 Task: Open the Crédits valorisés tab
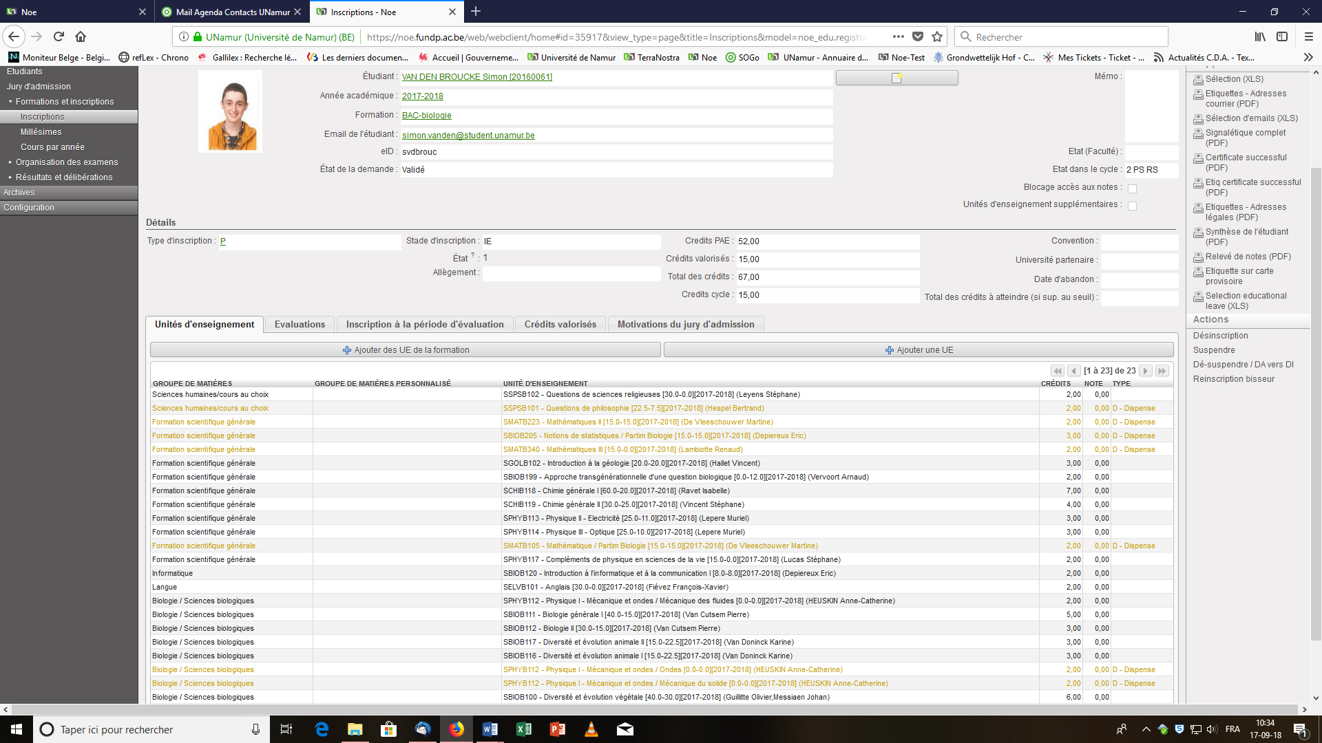click(x=560, y=324)
